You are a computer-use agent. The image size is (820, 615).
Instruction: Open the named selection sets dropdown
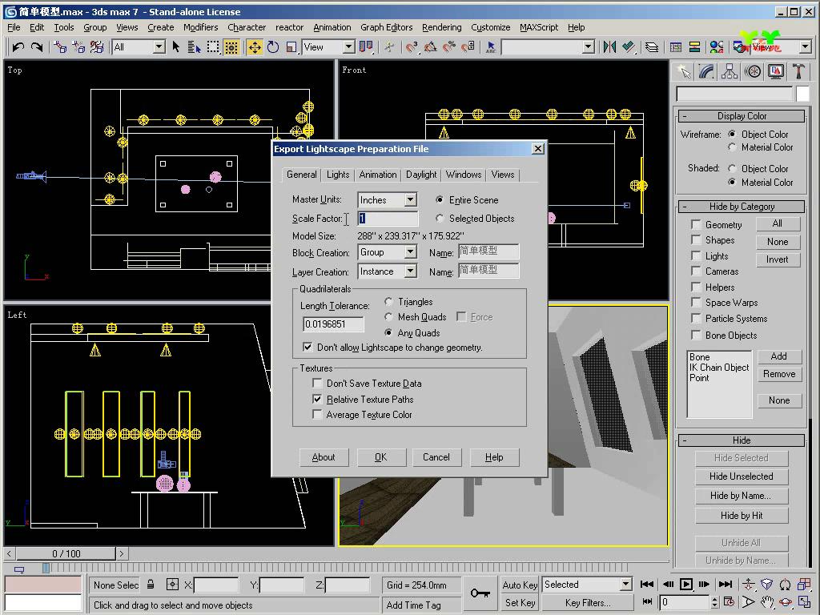(589, 47)
